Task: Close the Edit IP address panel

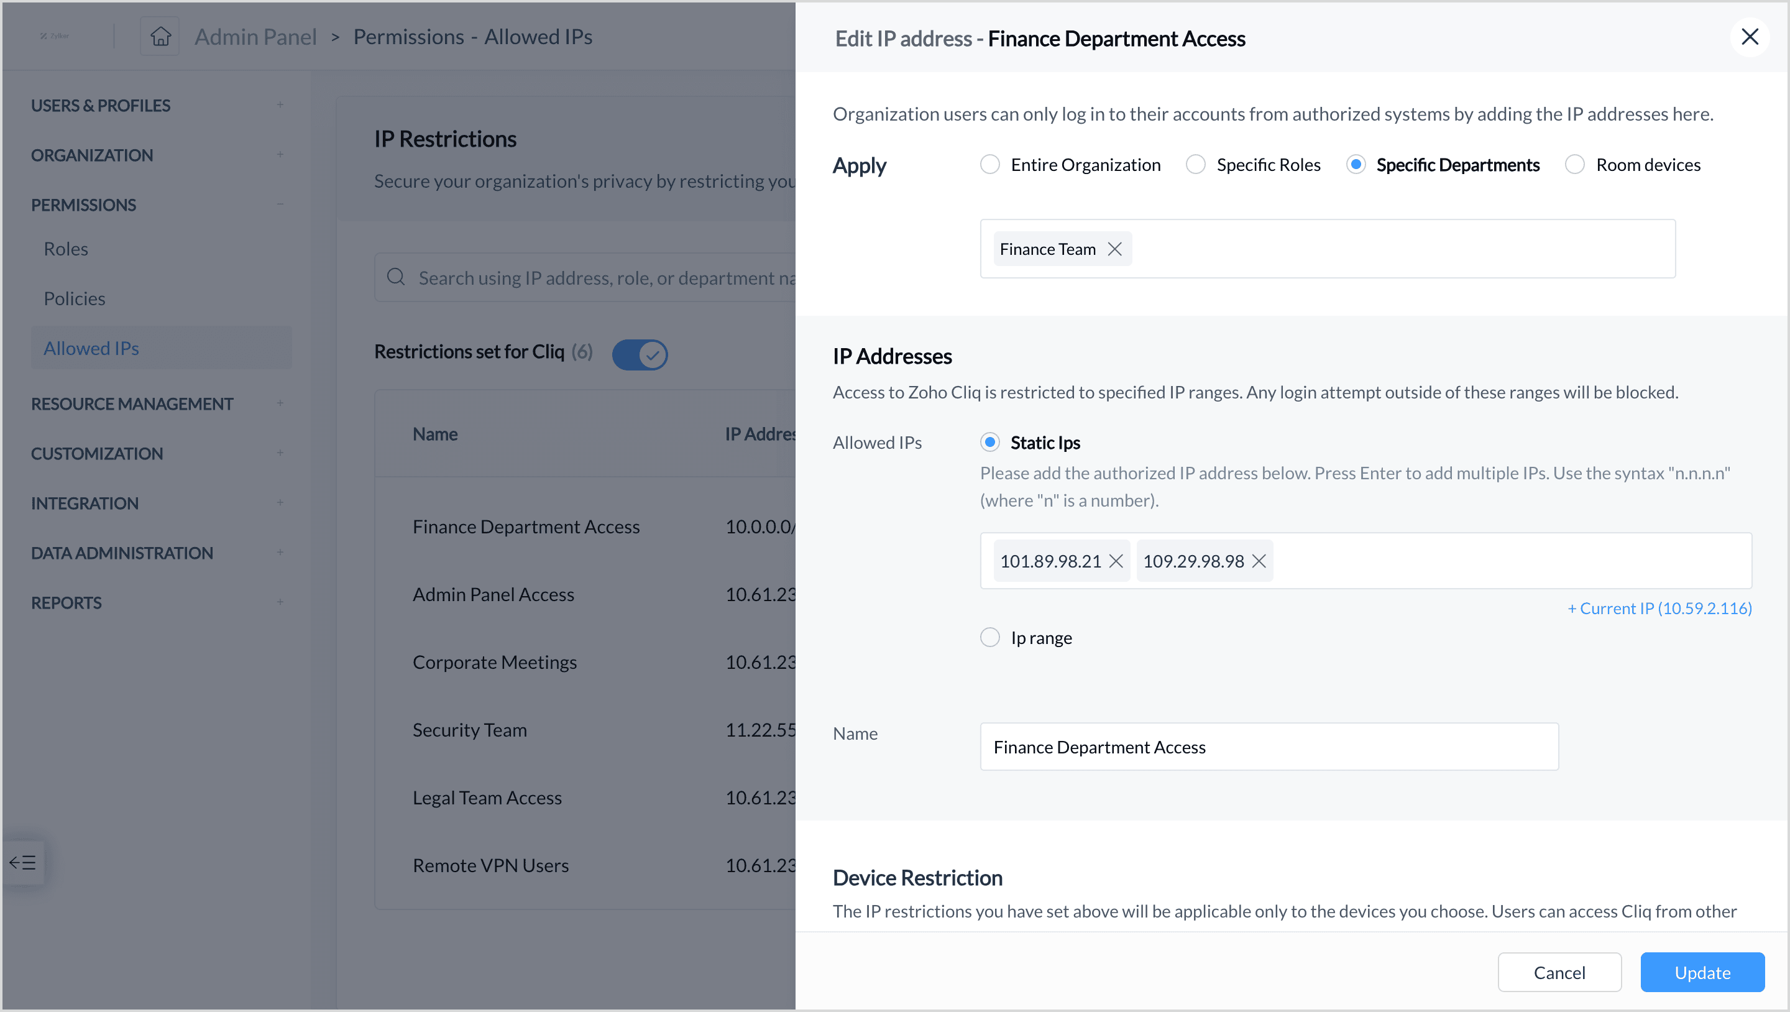Action: click(x=1749, y=37)
